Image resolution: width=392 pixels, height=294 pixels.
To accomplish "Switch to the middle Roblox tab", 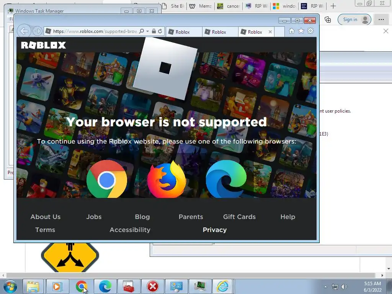I will coord(220,32).
